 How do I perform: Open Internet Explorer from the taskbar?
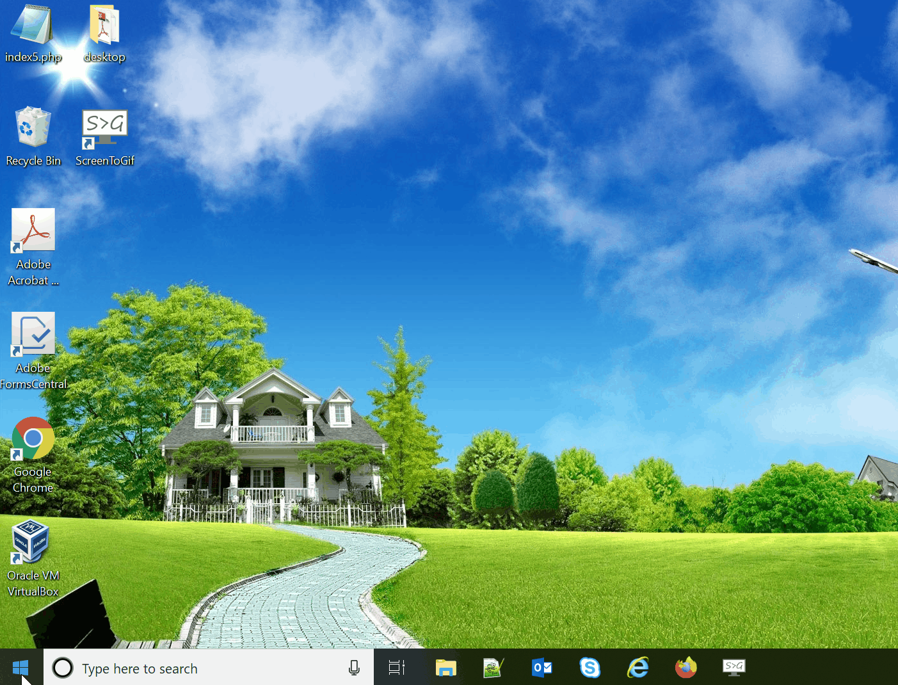coord(637,668)
